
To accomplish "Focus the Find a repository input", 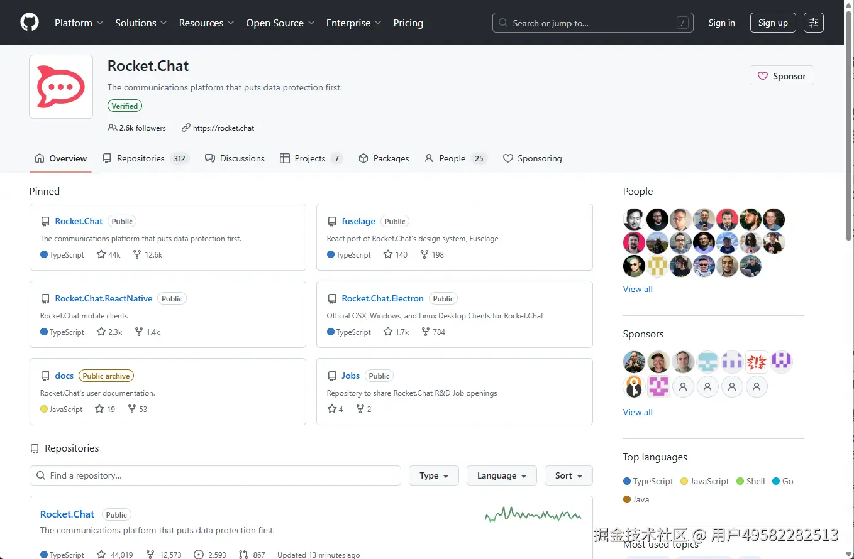I will pyautogui.click(x=215, y=475).
